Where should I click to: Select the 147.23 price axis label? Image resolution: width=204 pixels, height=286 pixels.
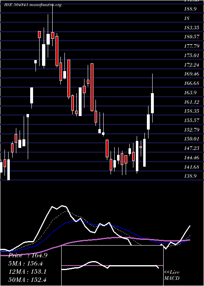tap(192, 148)
